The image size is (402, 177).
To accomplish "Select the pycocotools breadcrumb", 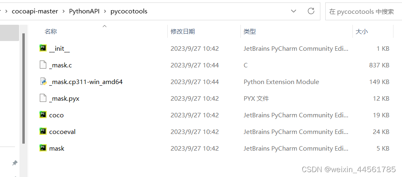I will 129,11.
